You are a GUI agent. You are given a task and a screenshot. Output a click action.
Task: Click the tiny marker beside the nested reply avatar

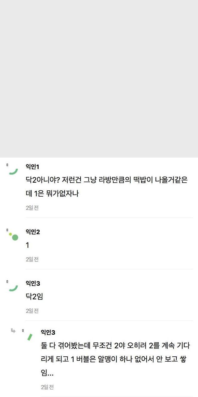23,331
